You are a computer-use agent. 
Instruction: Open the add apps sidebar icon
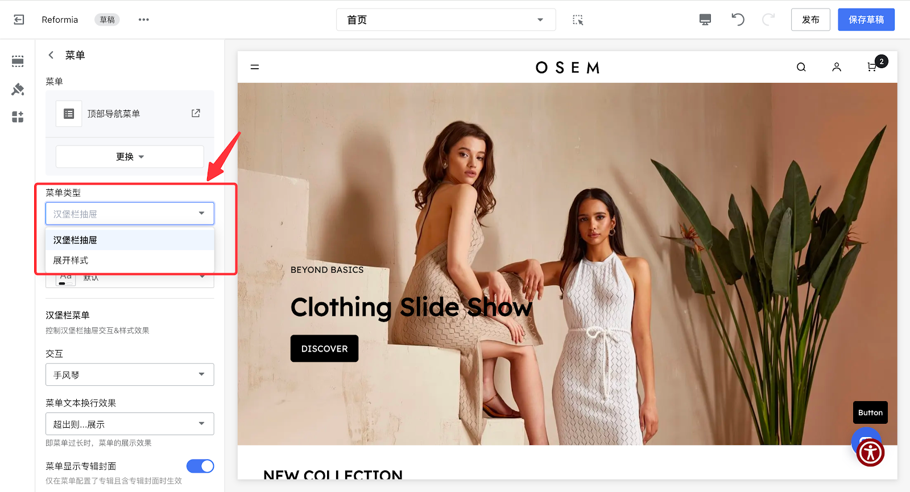18,117
